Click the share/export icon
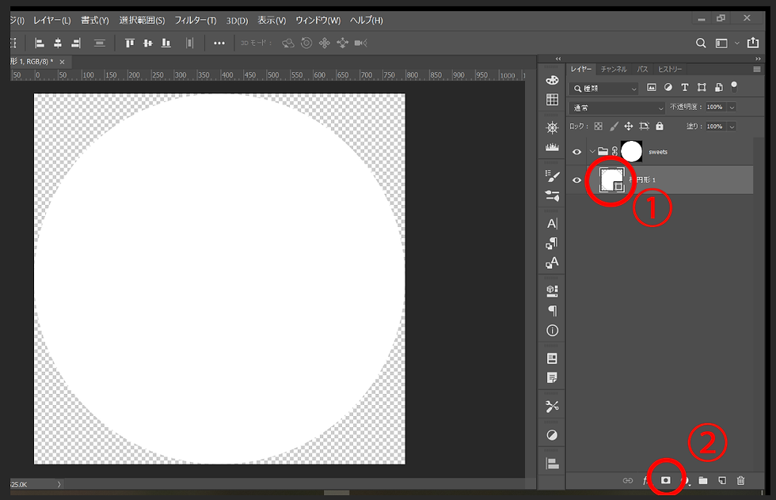This screenshot has width=776, height=500. click(753, 43)
